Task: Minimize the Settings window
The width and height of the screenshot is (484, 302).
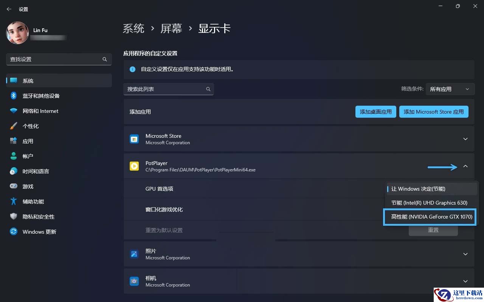Action: [440, 6]
